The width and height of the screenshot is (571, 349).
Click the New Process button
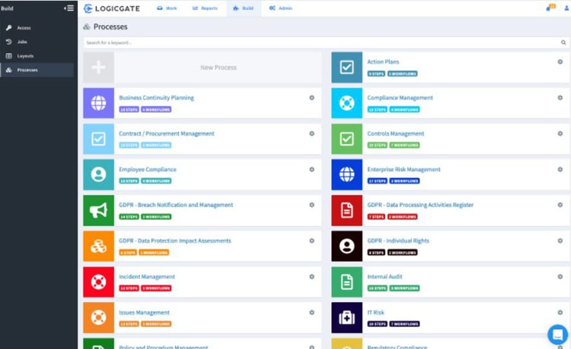click(218, 67)
